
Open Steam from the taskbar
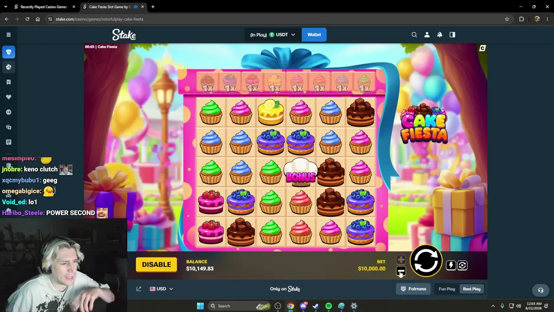pos(316,306)
